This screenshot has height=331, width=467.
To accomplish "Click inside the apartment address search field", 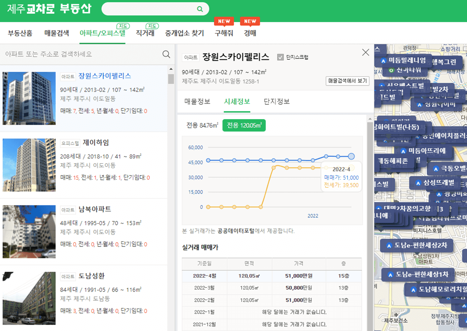I will [x=78, y=54].
